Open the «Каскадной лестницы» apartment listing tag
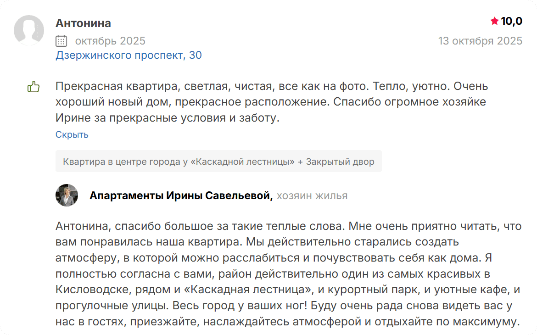The width and height of the screenshot is (537, 335). 218,162
